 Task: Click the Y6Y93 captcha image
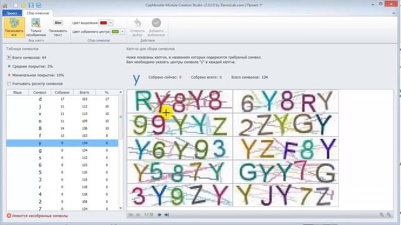click(x=180, y=149)
